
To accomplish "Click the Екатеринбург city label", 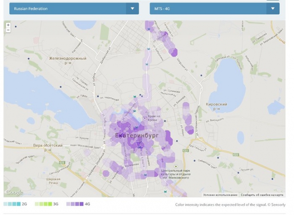I will pos(137,135).
